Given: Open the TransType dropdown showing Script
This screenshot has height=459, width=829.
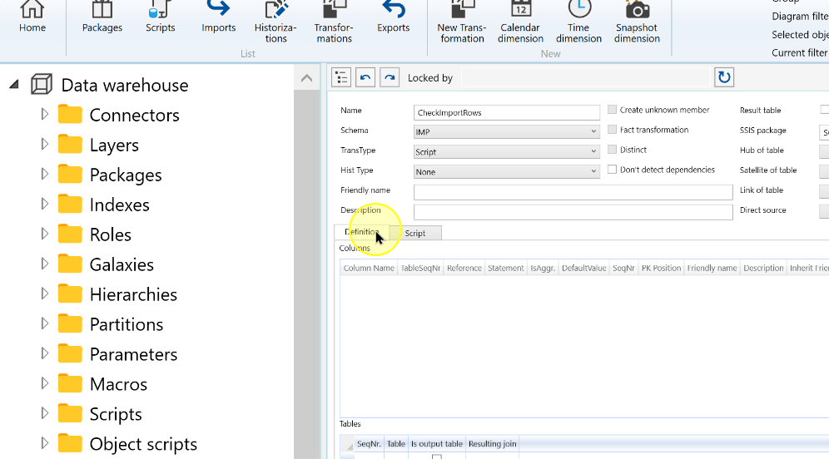Looking at the screenshot, I should [x=507, y=151].
